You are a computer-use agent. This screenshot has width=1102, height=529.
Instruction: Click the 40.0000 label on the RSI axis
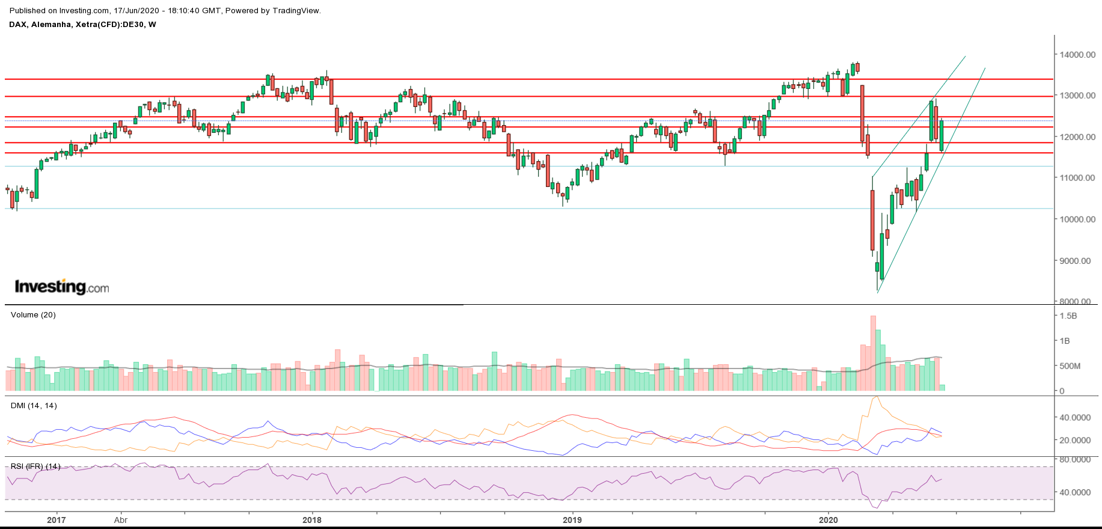[1075, 492]
